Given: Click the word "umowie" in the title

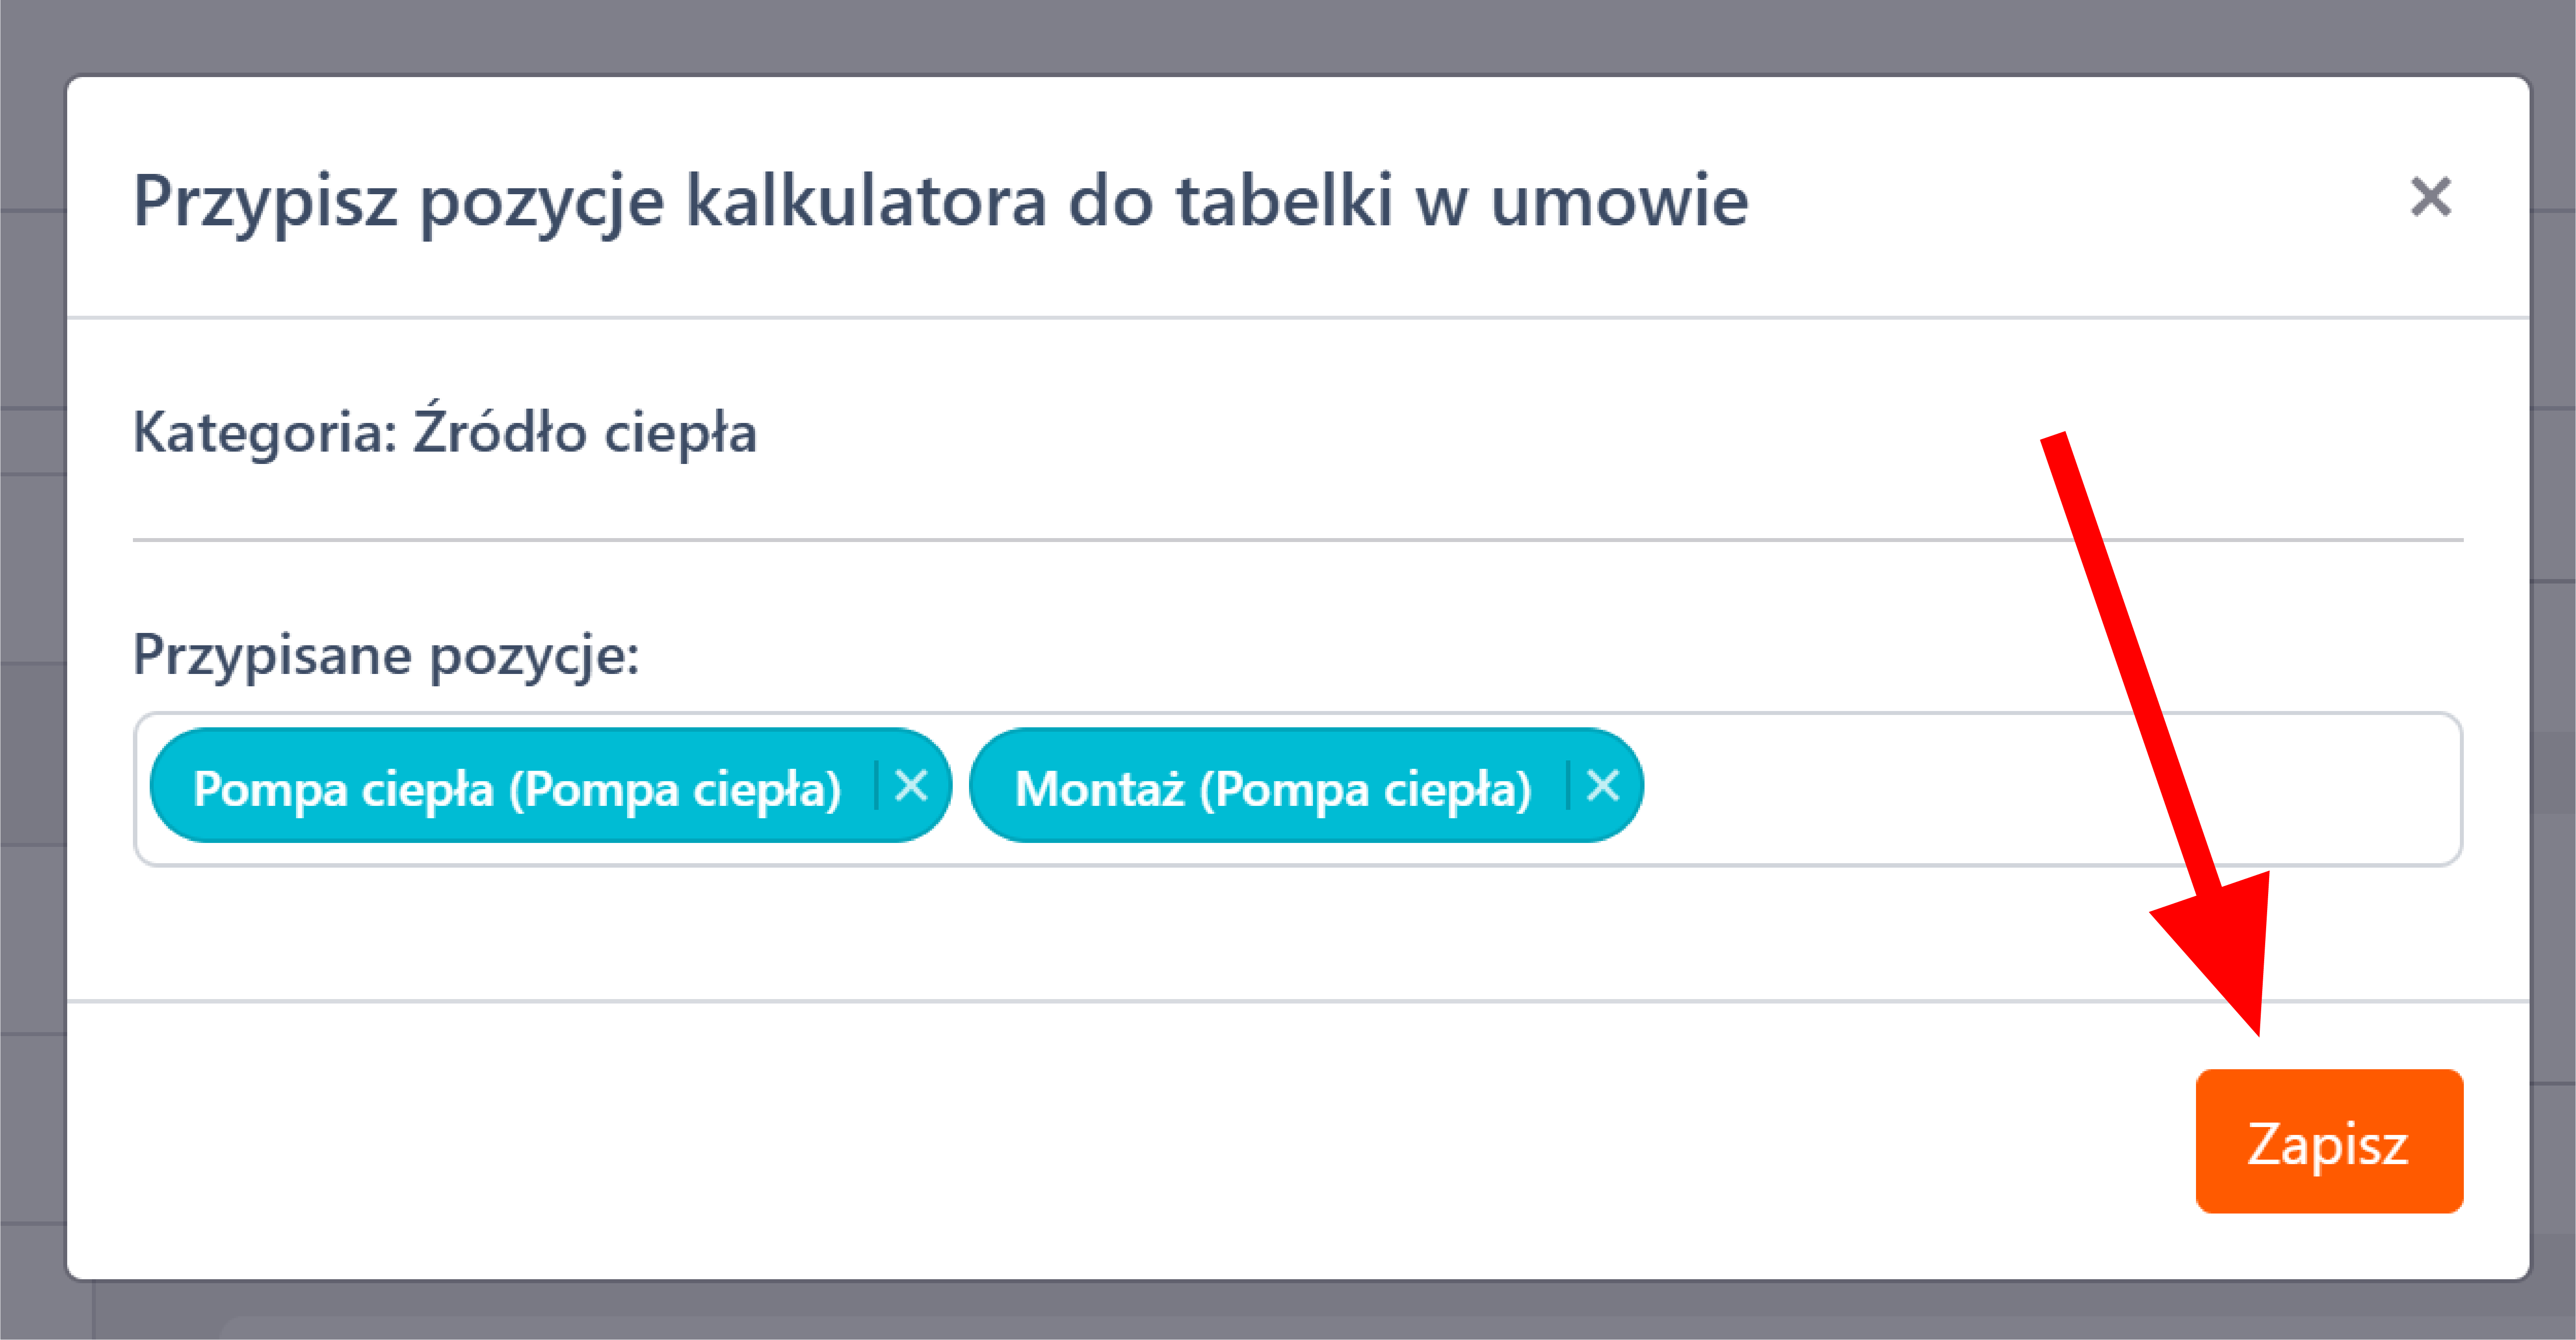Looking at the screenshot, I should [x=1619, y=200].
